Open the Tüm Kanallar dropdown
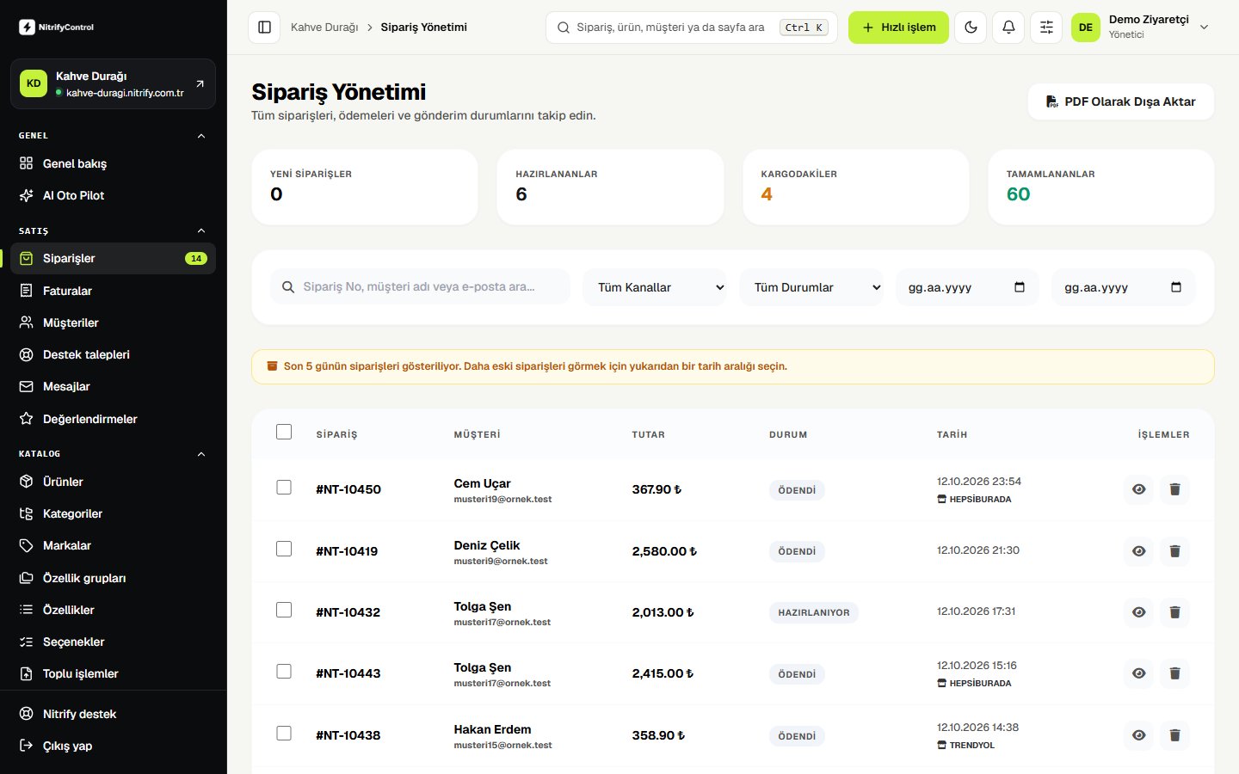The width and height of the screenshot is (1239, 774). 655,287
